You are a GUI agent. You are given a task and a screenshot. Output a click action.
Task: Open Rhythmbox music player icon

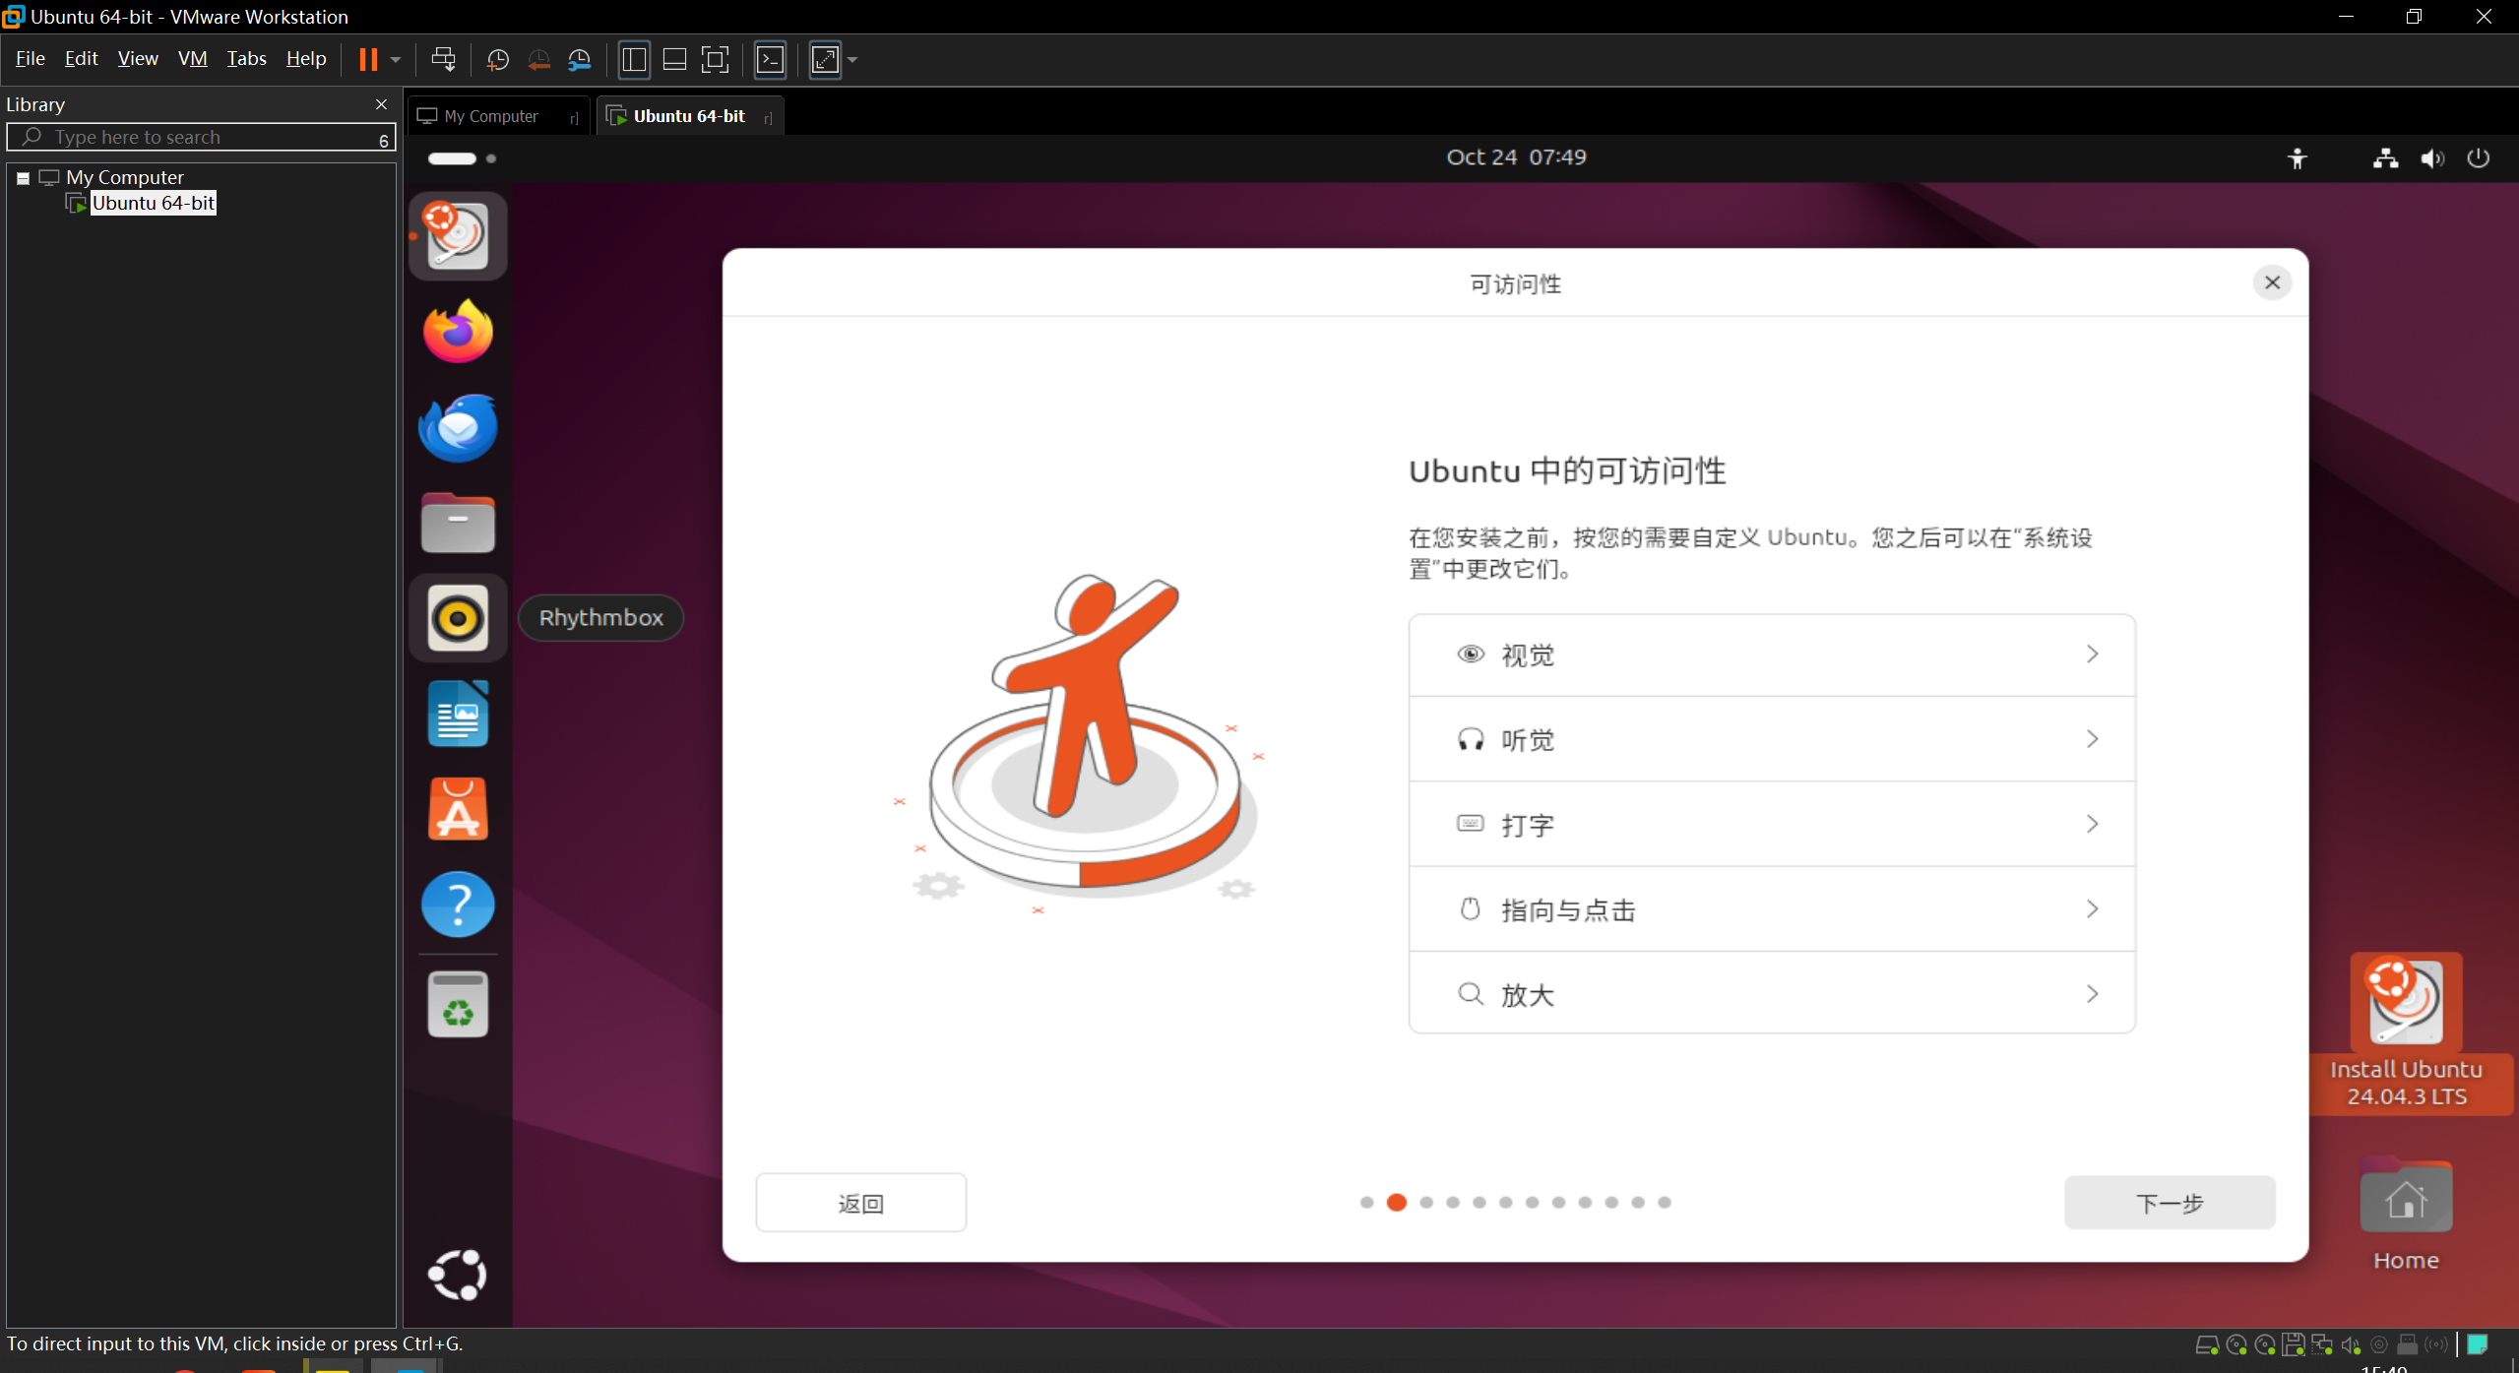coord(458,618)
